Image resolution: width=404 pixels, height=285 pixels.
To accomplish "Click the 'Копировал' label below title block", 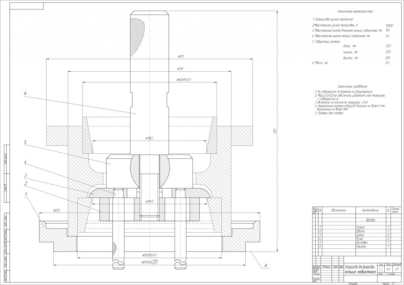I will [353, 283].
